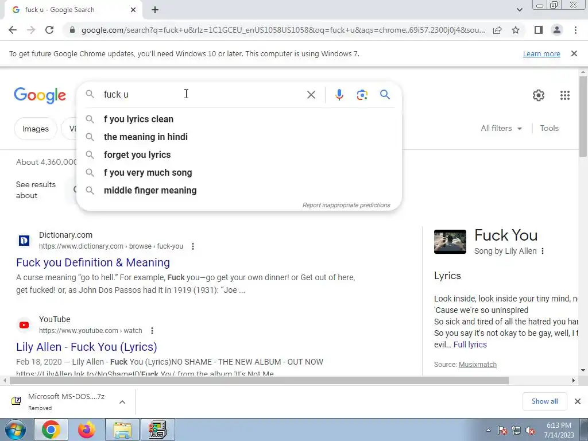The width and height of the screenshot is (588, 441).
Task: Clear search box with X icon
Action: [x=311, y=95]
